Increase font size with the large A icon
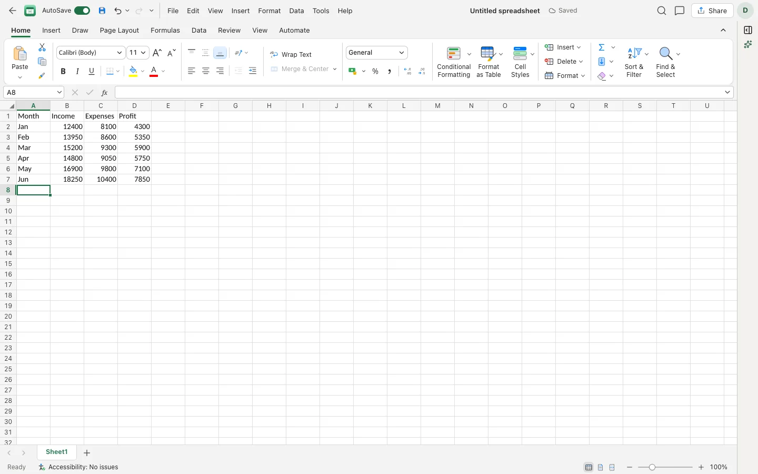This screenshot has width=758, height=474. click(x=157, y=53)
